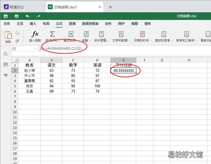Select the 语文 header cell
The height and width of the screenshot is (164, 211).
(x=51, y=65)
